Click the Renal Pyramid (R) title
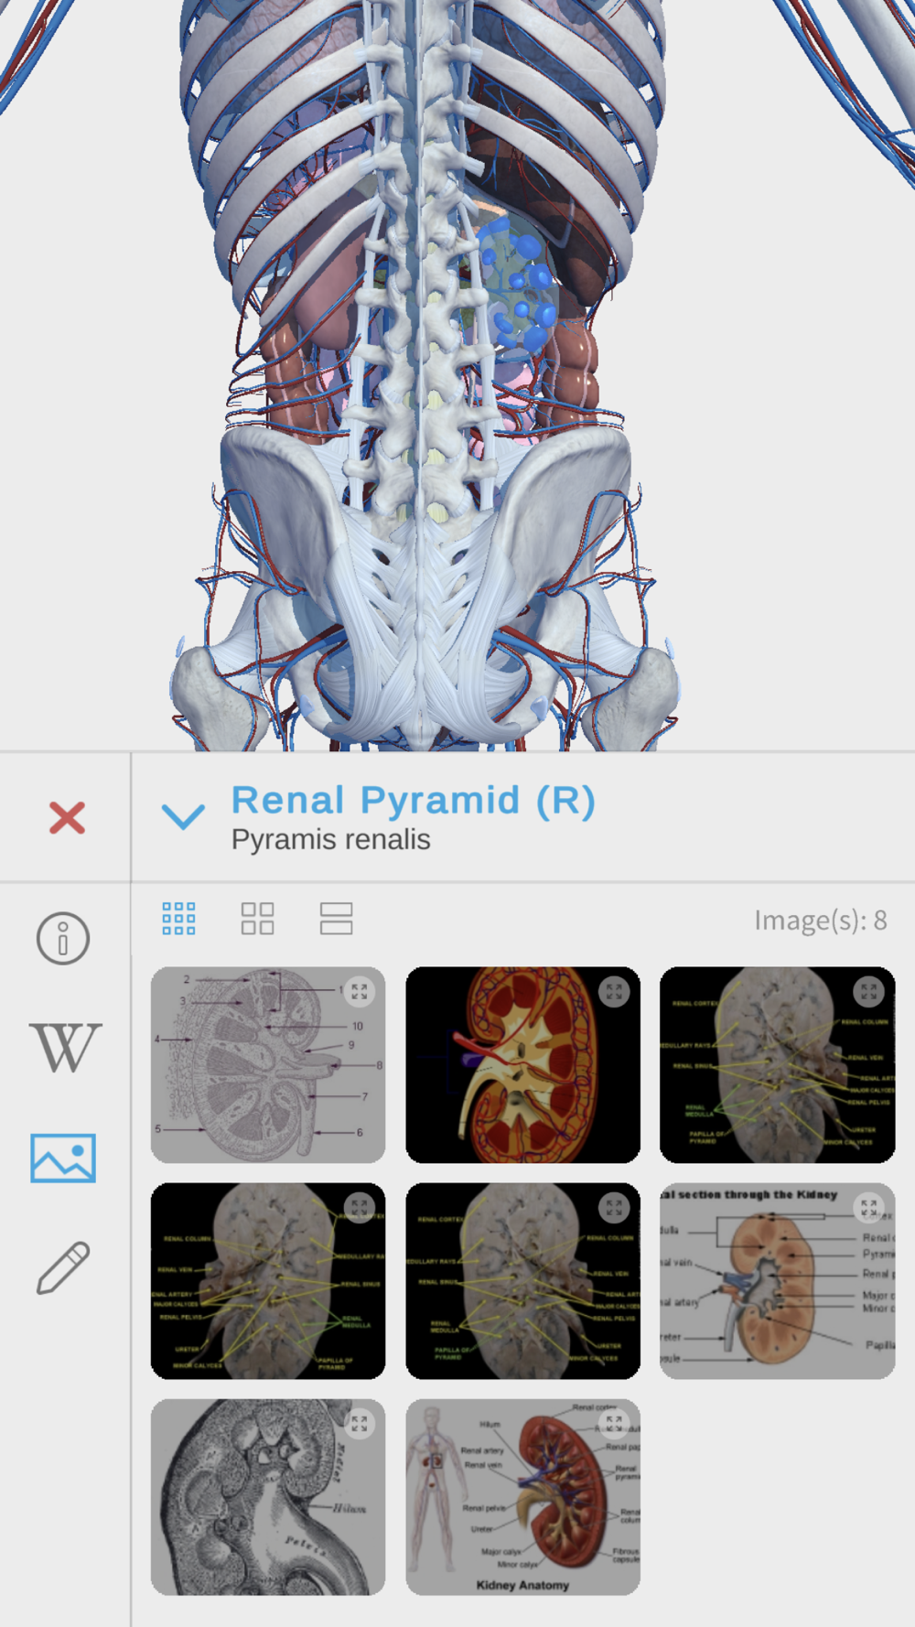Screen dimensions: 915x1627 click(x=413, y=800)
